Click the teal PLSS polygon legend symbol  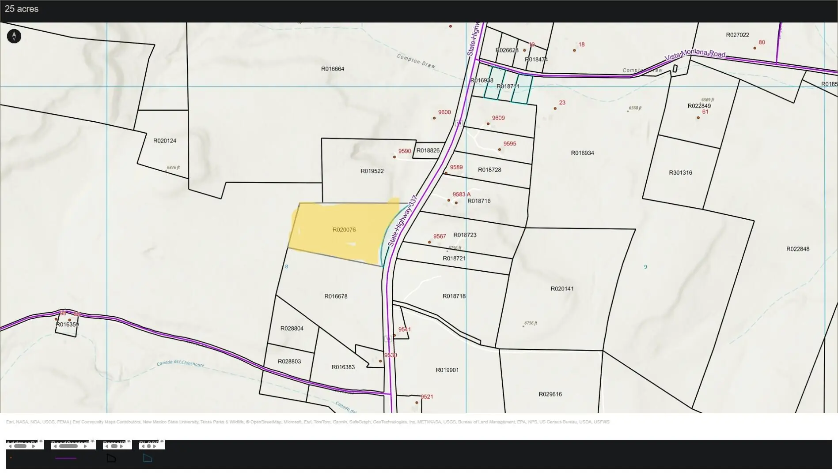coord(148,459)
